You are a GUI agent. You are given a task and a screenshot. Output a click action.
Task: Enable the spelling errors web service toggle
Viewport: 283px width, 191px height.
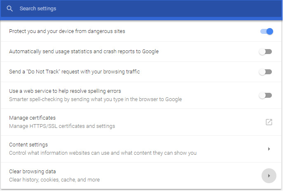[x=265, y=95]
